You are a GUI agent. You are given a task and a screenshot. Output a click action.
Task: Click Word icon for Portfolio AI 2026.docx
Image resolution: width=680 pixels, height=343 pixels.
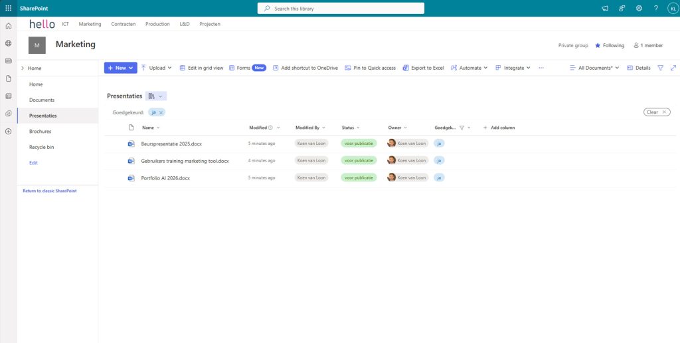coord(131,177)
